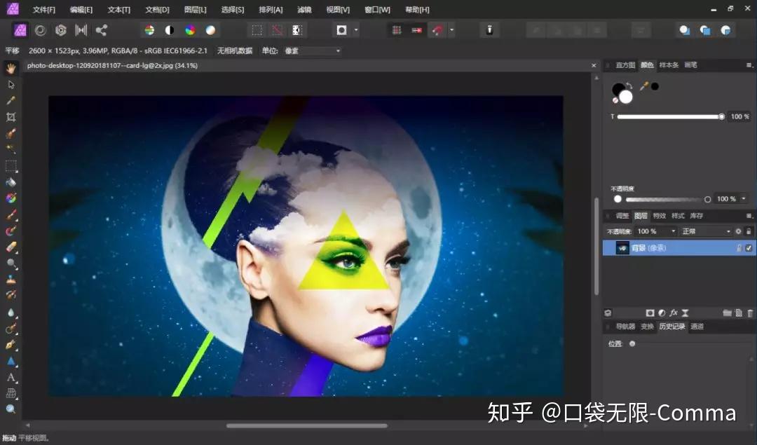Image resolution: width=757 pixels, height=445 pixels.
Task: Click the lock toggle on the 背景 layer
Action: point(739,247)
